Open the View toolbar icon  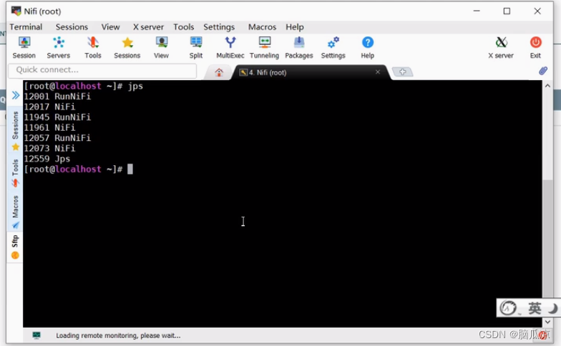click(162, 47)
